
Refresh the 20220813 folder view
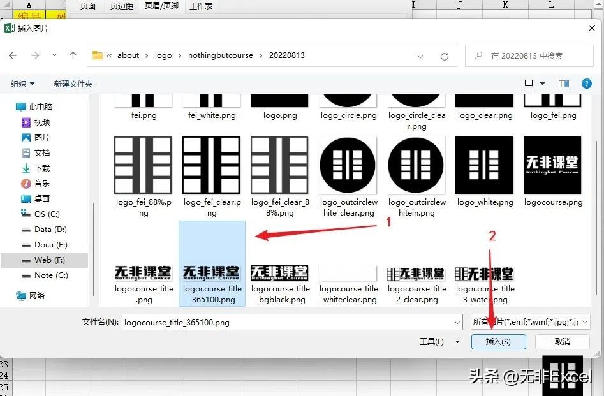pos(445,57)
